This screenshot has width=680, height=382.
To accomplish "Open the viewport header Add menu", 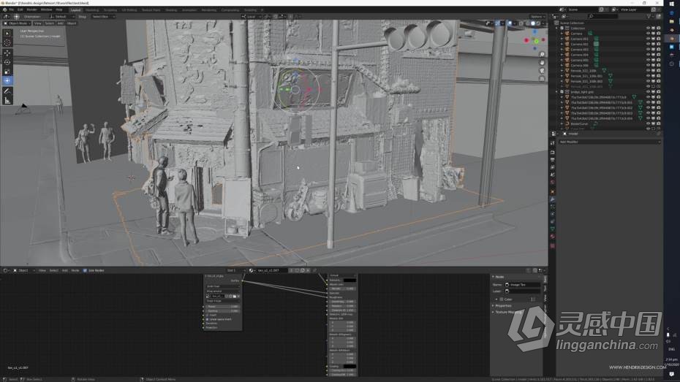I will tap(61, 23).
